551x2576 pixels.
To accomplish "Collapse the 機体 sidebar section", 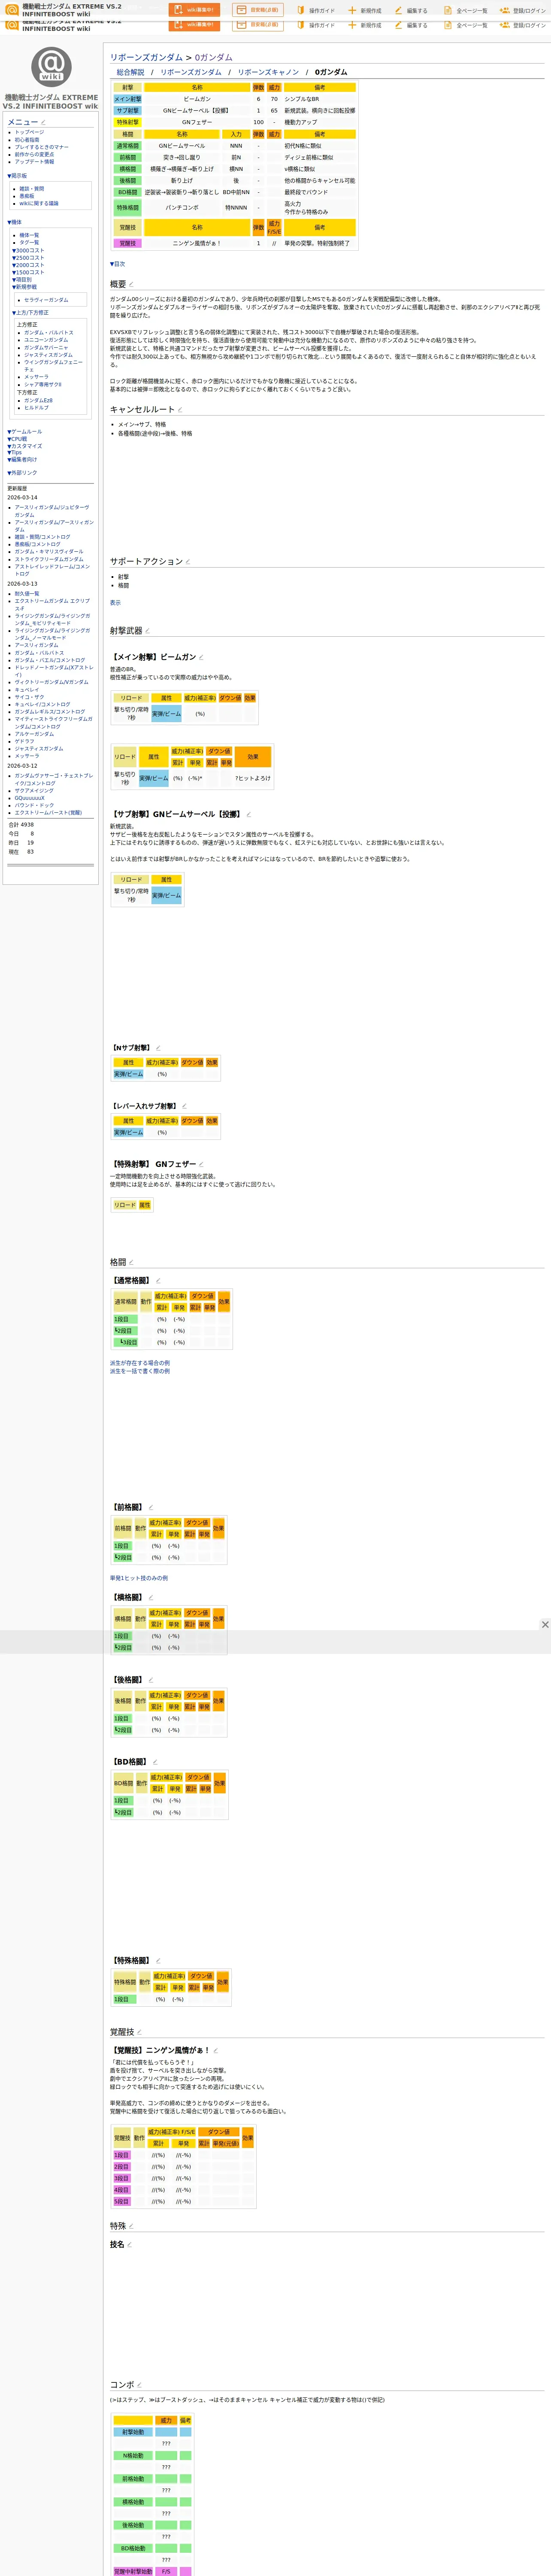I will click(14, 222).
